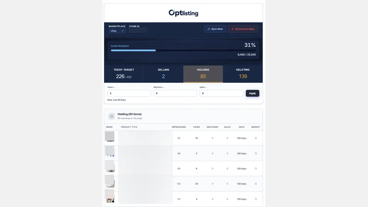The image size is (368, 207).
Task: Click the 152 impressions cell
Action: (179, 184)
